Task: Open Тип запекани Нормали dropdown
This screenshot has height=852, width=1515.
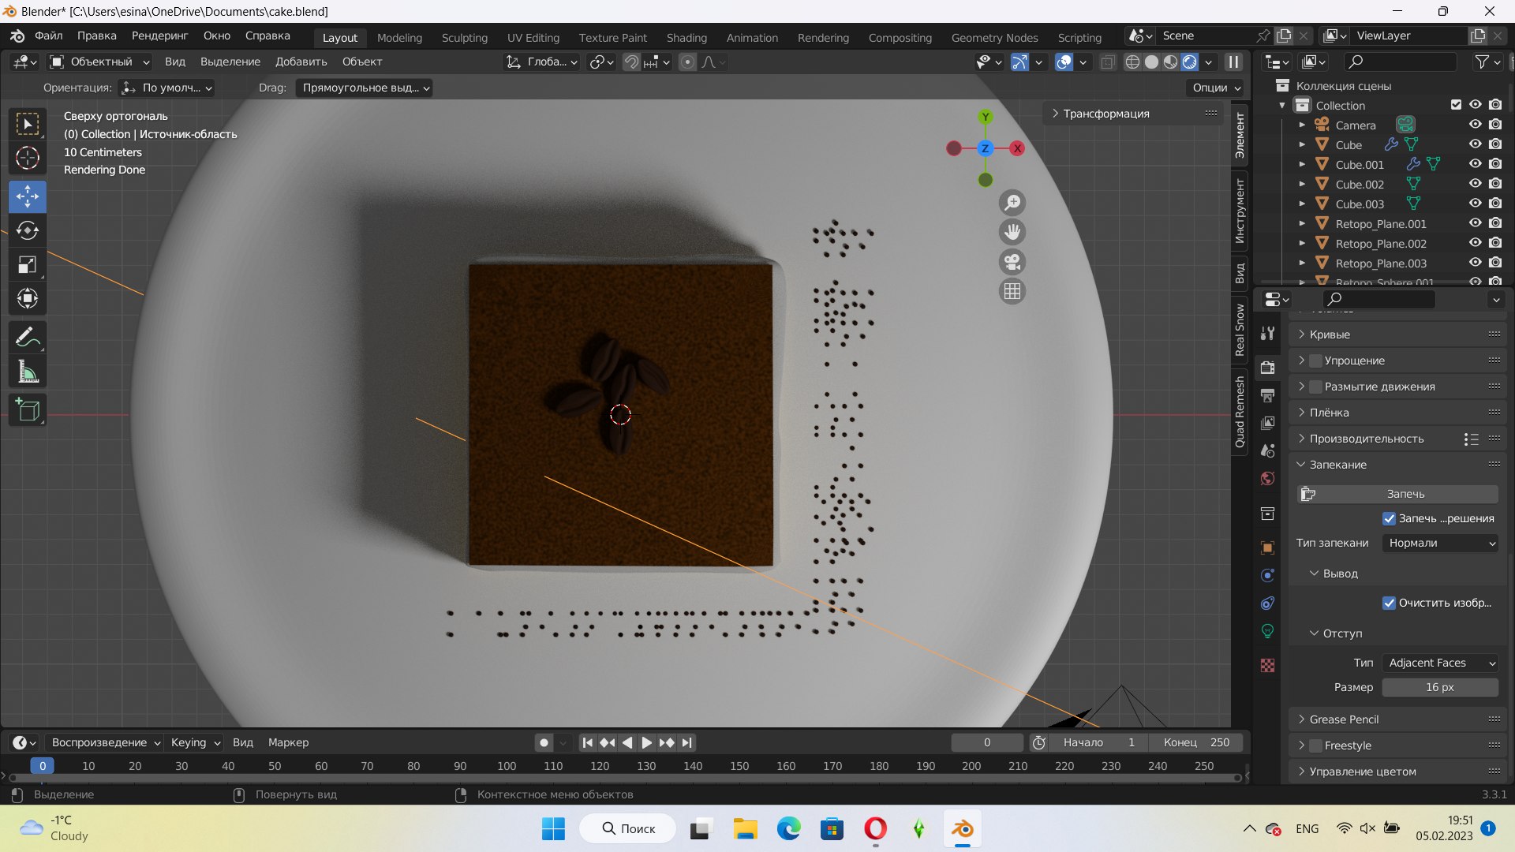Action: click(1440, 543)
